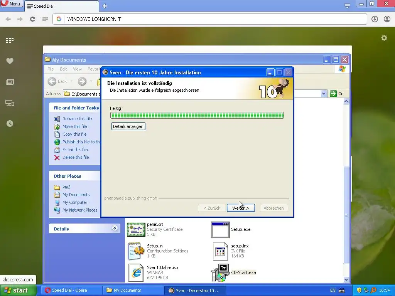395x296 pixels.
Task: Click Delete this file
Action: (x=76, y=157)
